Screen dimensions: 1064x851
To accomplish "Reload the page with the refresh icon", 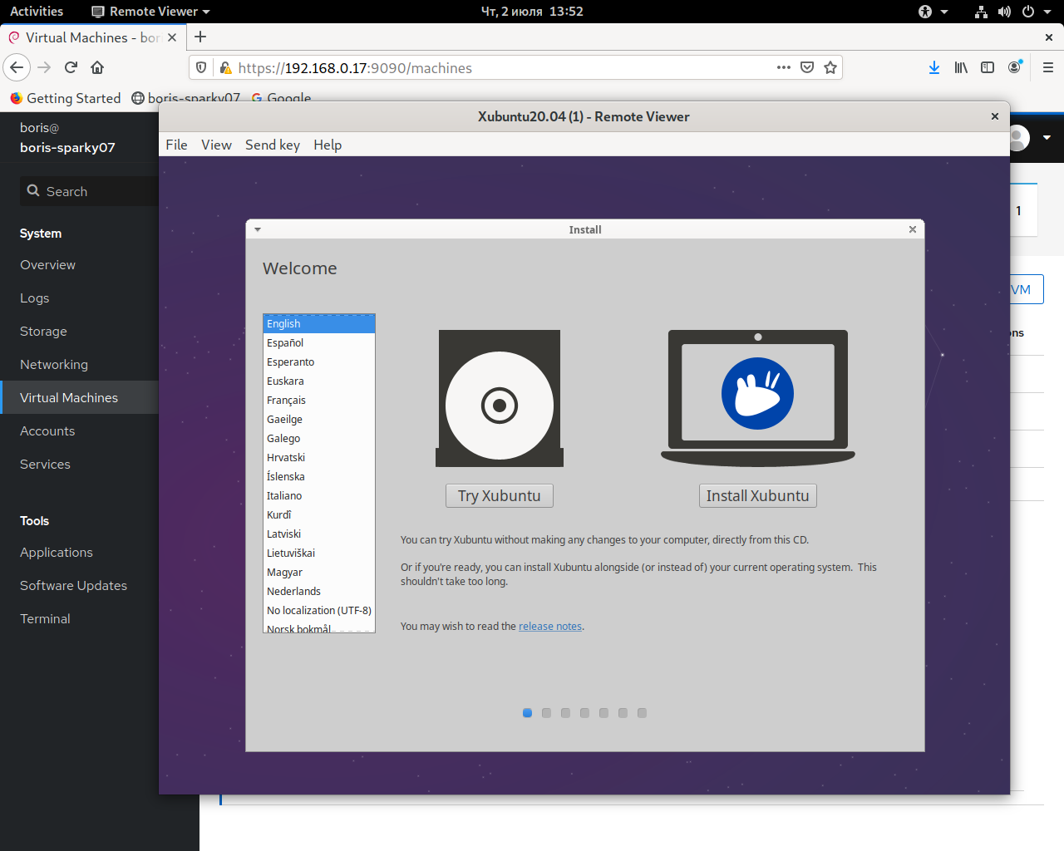I will (x=70, y=67).
